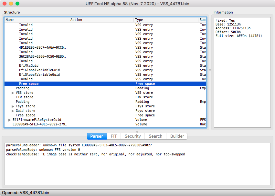The height and width of the screenshot is (196, 275).
Task: Click the 'Opened: VSS_44781.bin' status bar text
Action: (x=26, y=193)
